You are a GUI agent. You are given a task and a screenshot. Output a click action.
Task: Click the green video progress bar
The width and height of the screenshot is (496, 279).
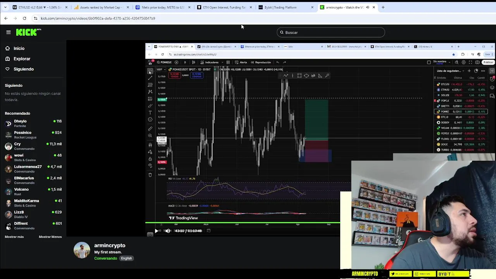[x=243, y=223]
